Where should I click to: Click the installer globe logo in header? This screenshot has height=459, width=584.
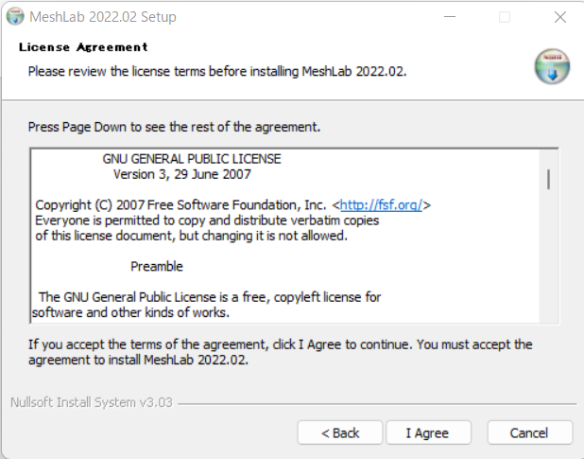(552, 66)
